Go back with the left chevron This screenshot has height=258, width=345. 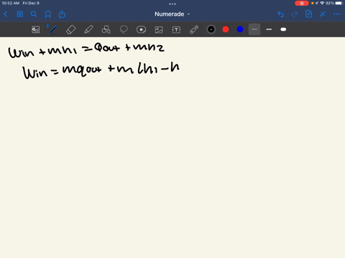coord(6,14)
